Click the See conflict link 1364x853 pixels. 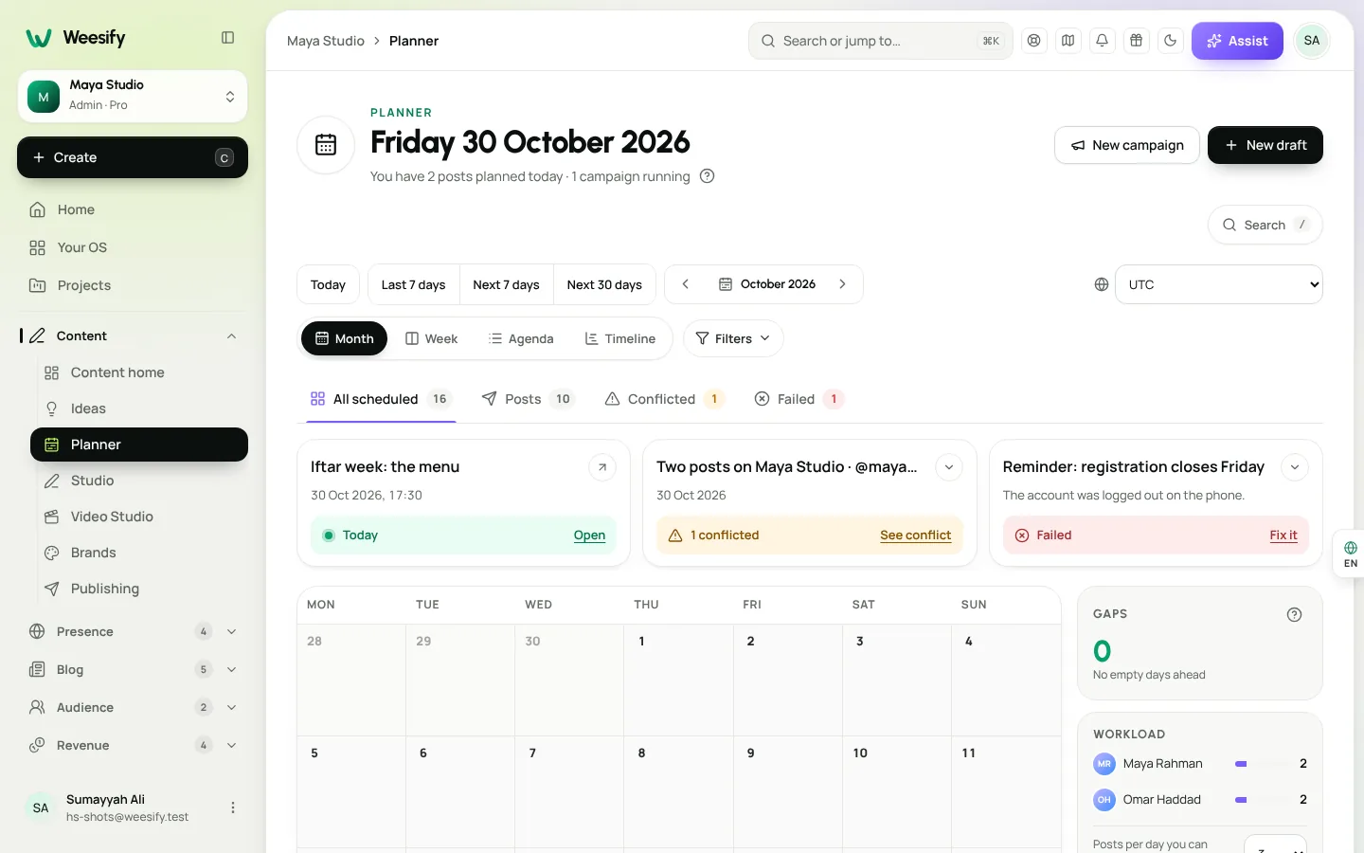click(915, 535)
